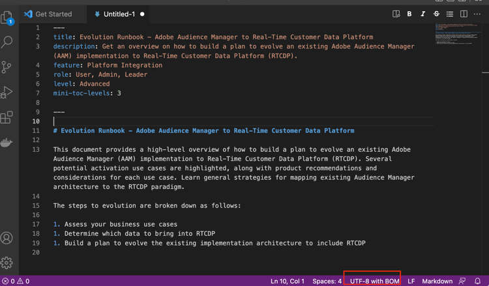Viewport: 489px width, 286px height.
Task: Show errors and warnings count in status bar
Action: click(16, 281)
